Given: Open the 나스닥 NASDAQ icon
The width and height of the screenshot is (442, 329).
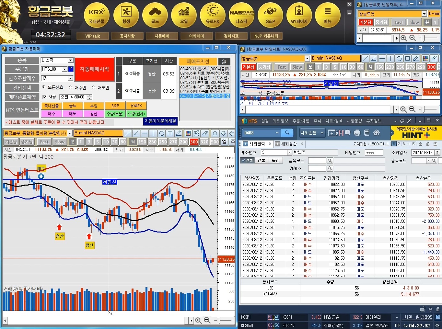Looking at the screenshot, I should (241, 15).
